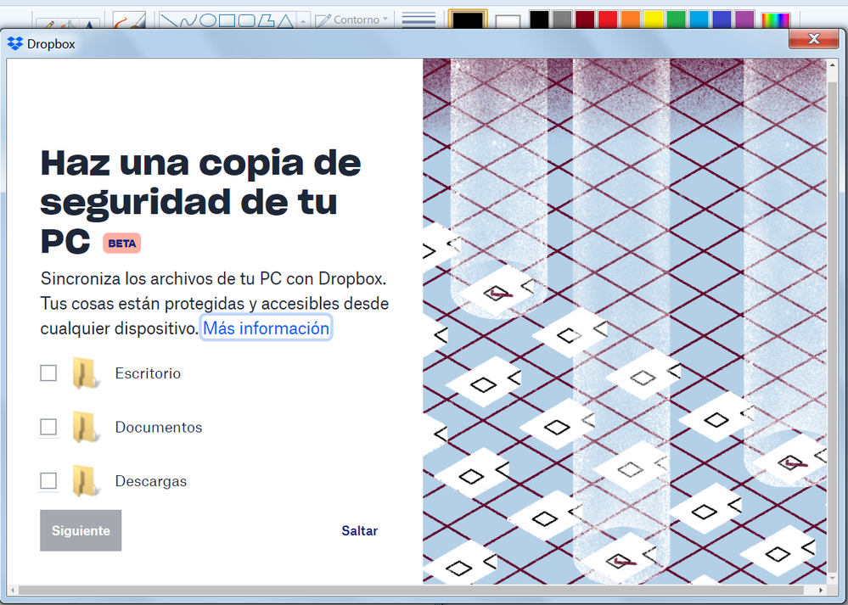Select the rectangle shape in Paint
This screenshot has width=848, height=605.
(x=227, y=20)
